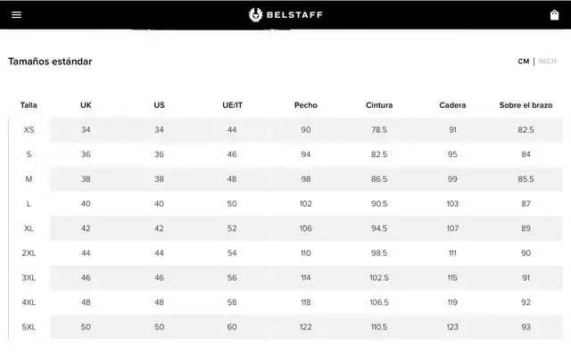Screen dimensions: 571x356
Task: Select the 5XL size row label
Action: click(x=29, y=327)
